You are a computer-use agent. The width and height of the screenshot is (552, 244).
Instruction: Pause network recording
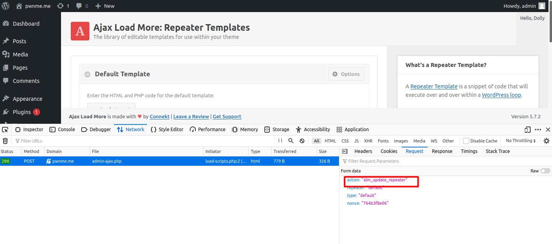[280, 141]
